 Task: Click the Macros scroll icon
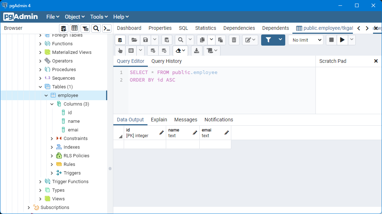(212, 51)
